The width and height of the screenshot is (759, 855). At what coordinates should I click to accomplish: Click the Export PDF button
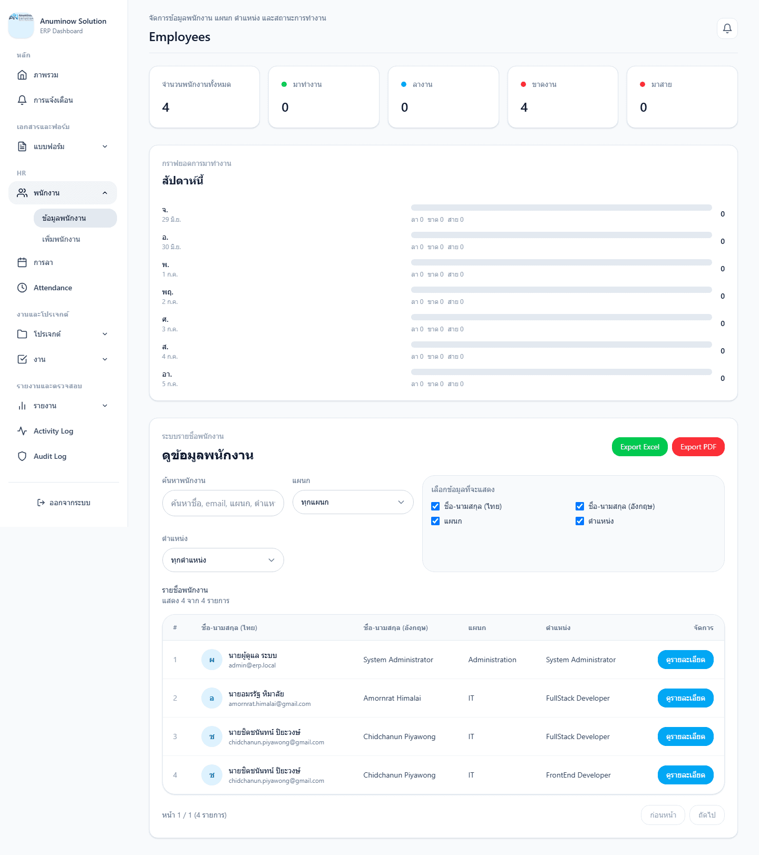[698, 447]
